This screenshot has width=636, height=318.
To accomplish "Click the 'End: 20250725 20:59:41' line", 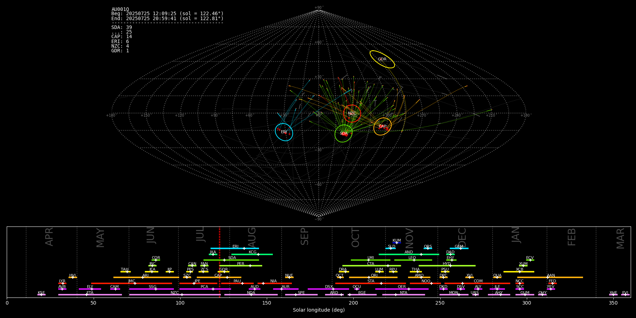I will coord(167,18).
